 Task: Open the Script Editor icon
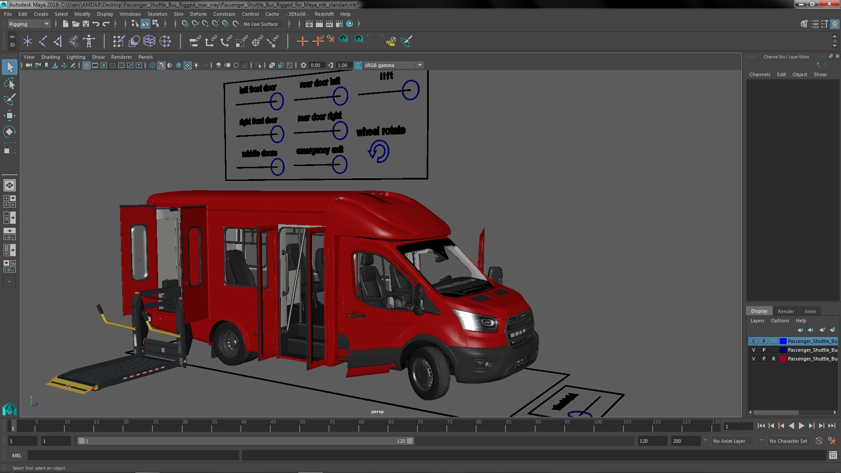click(x=833, y=455)
